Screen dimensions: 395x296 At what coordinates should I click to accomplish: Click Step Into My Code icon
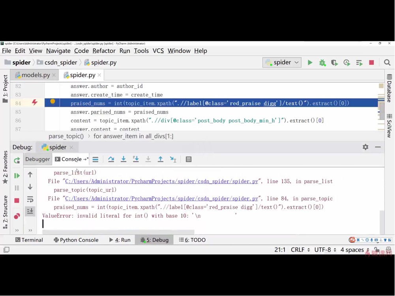tap(136, 159)
